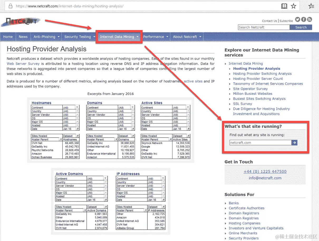Open the Home menu item
This screenshot has width=319, height=241.
(8, 37)
